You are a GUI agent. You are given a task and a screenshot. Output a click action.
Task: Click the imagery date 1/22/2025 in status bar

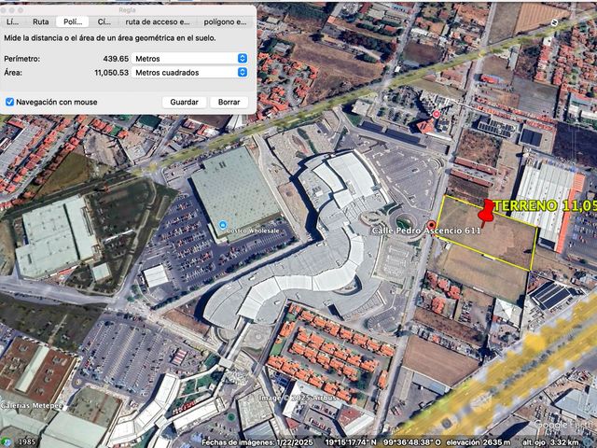pos(293,442)
